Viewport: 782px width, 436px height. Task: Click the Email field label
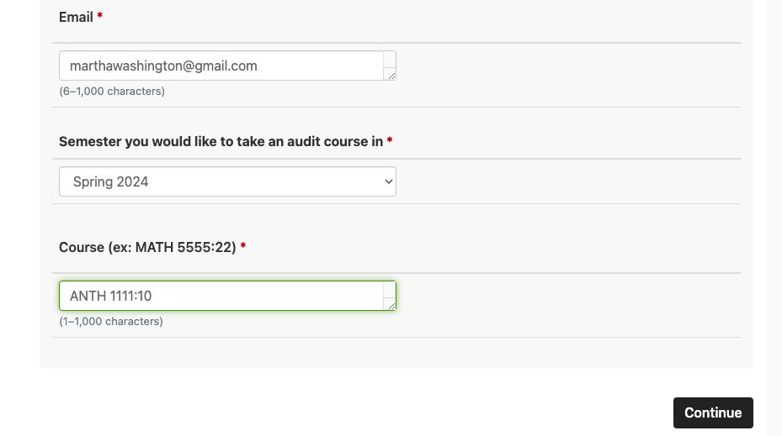click(76, 17)
